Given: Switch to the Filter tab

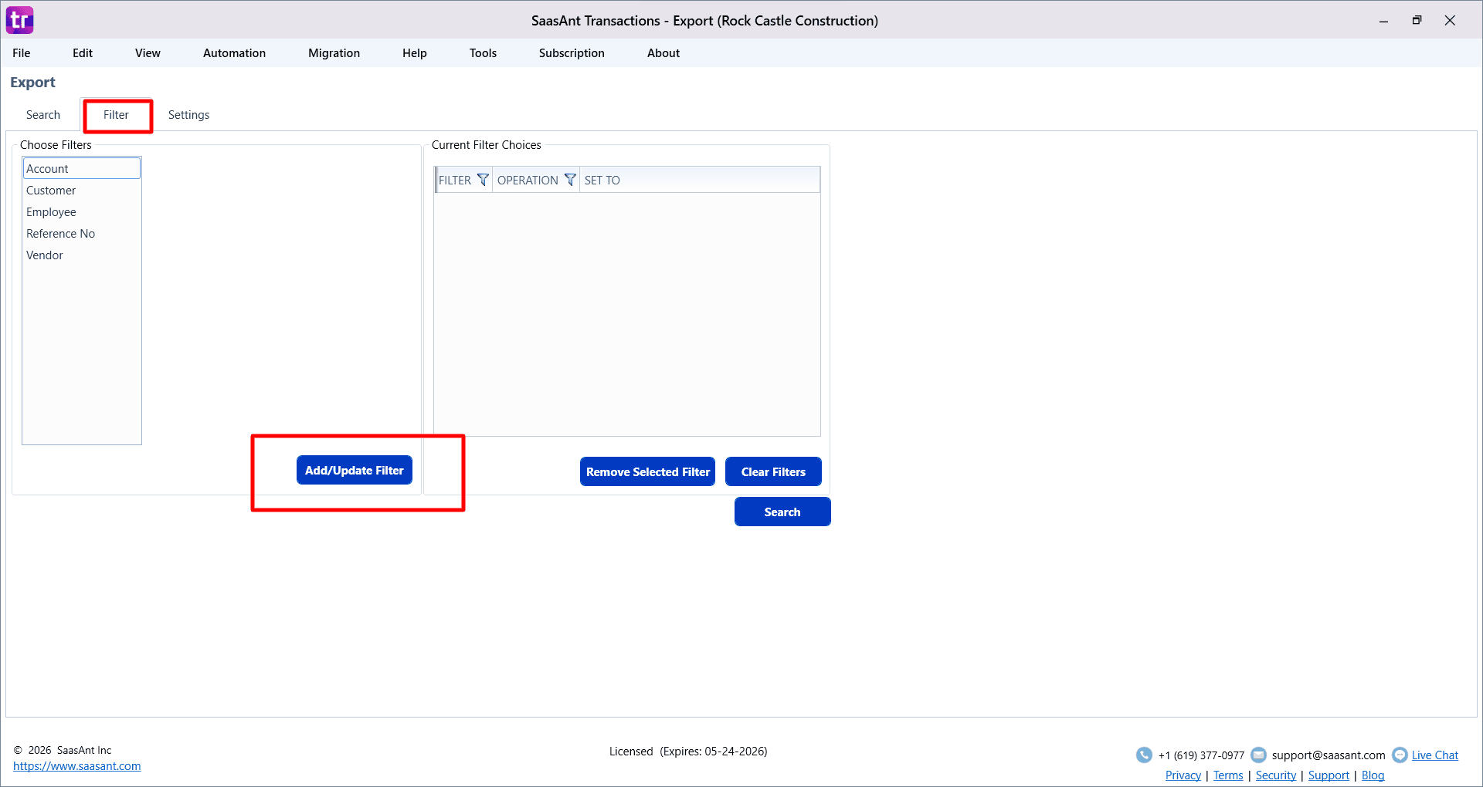Looking at the screenshot, I should coord(116,115).
